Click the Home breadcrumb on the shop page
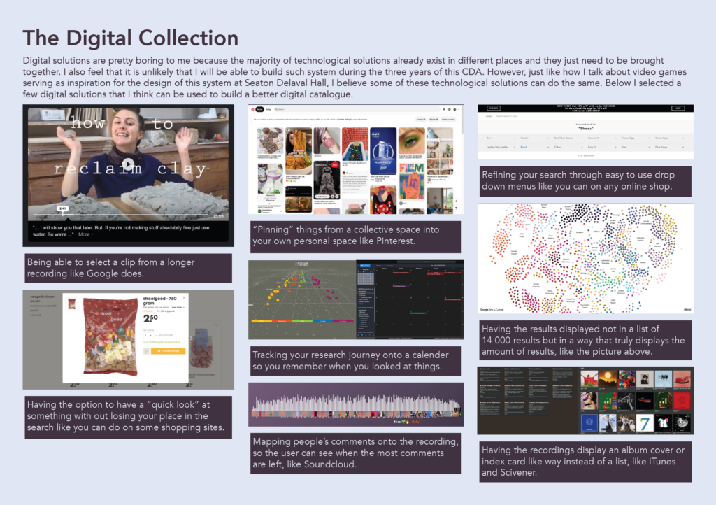The height and width of the screenshot is (505, 716). pyautogui.click(x=489, y=116)
